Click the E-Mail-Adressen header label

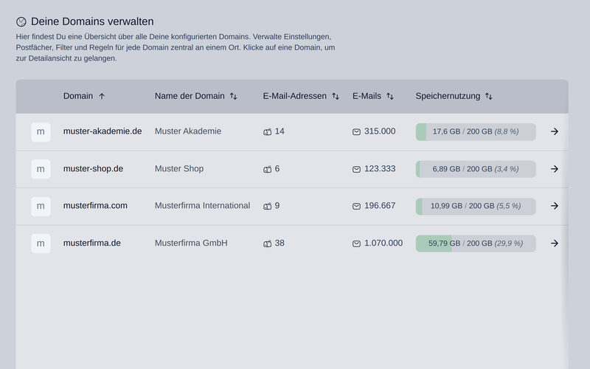[x=294, y=96]
